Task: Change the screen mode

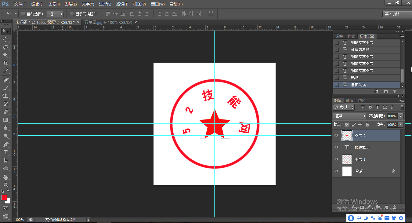Action: click(6, 216)
